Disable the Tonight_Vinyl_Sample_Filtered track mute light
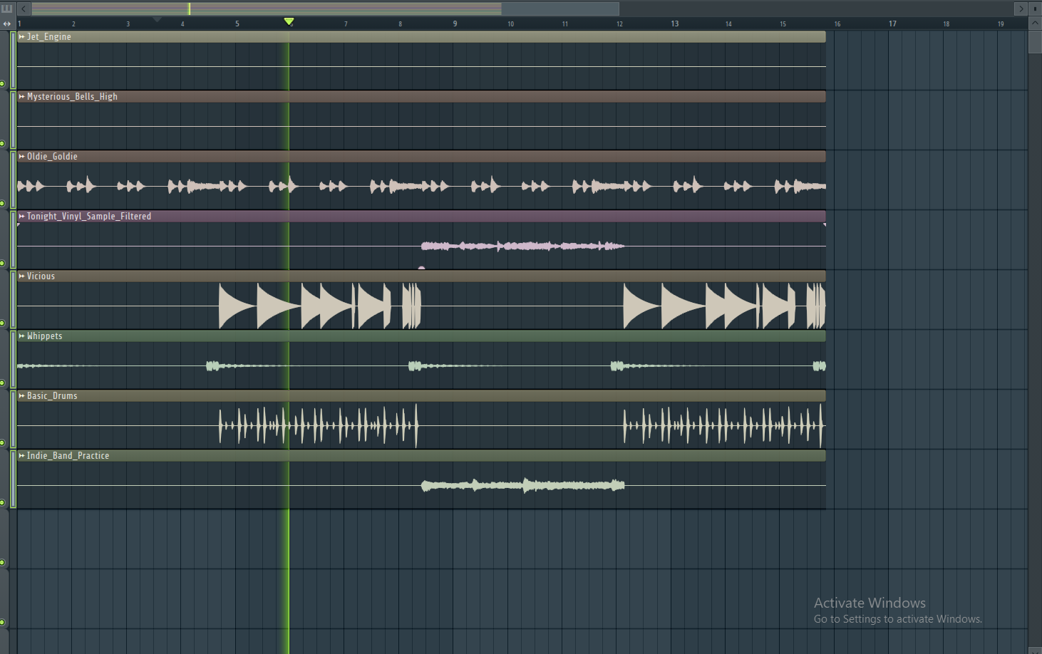The width and height of the screenshot is (1042, 654). click(2, 263)
